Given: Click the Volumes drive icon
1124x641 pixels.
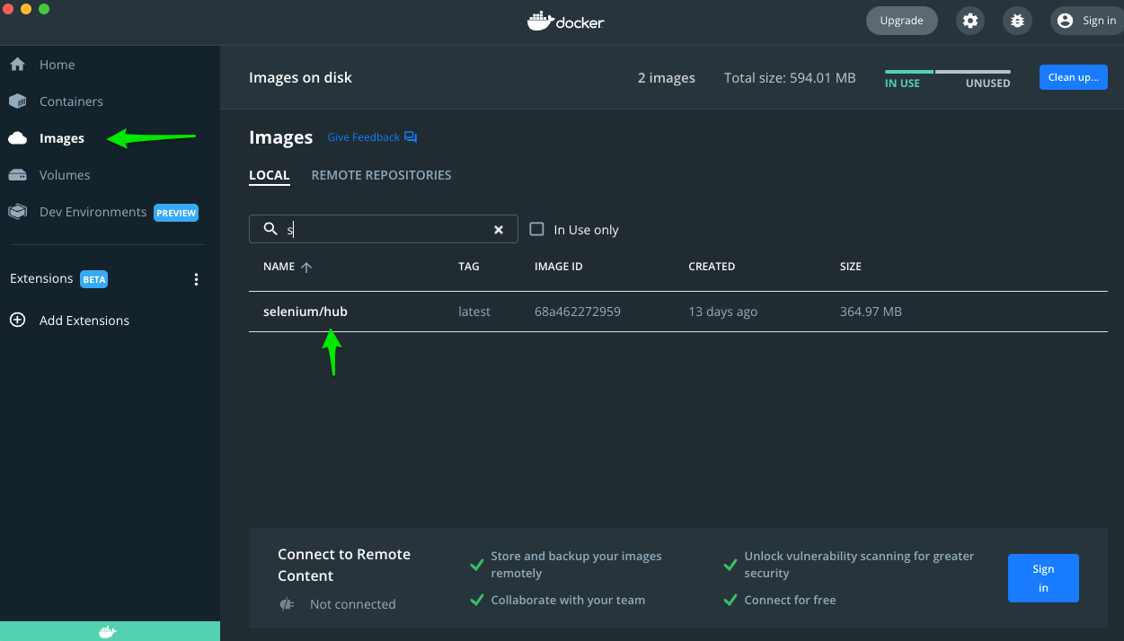Looking at the screenshot, I should (x=17, y=175).
